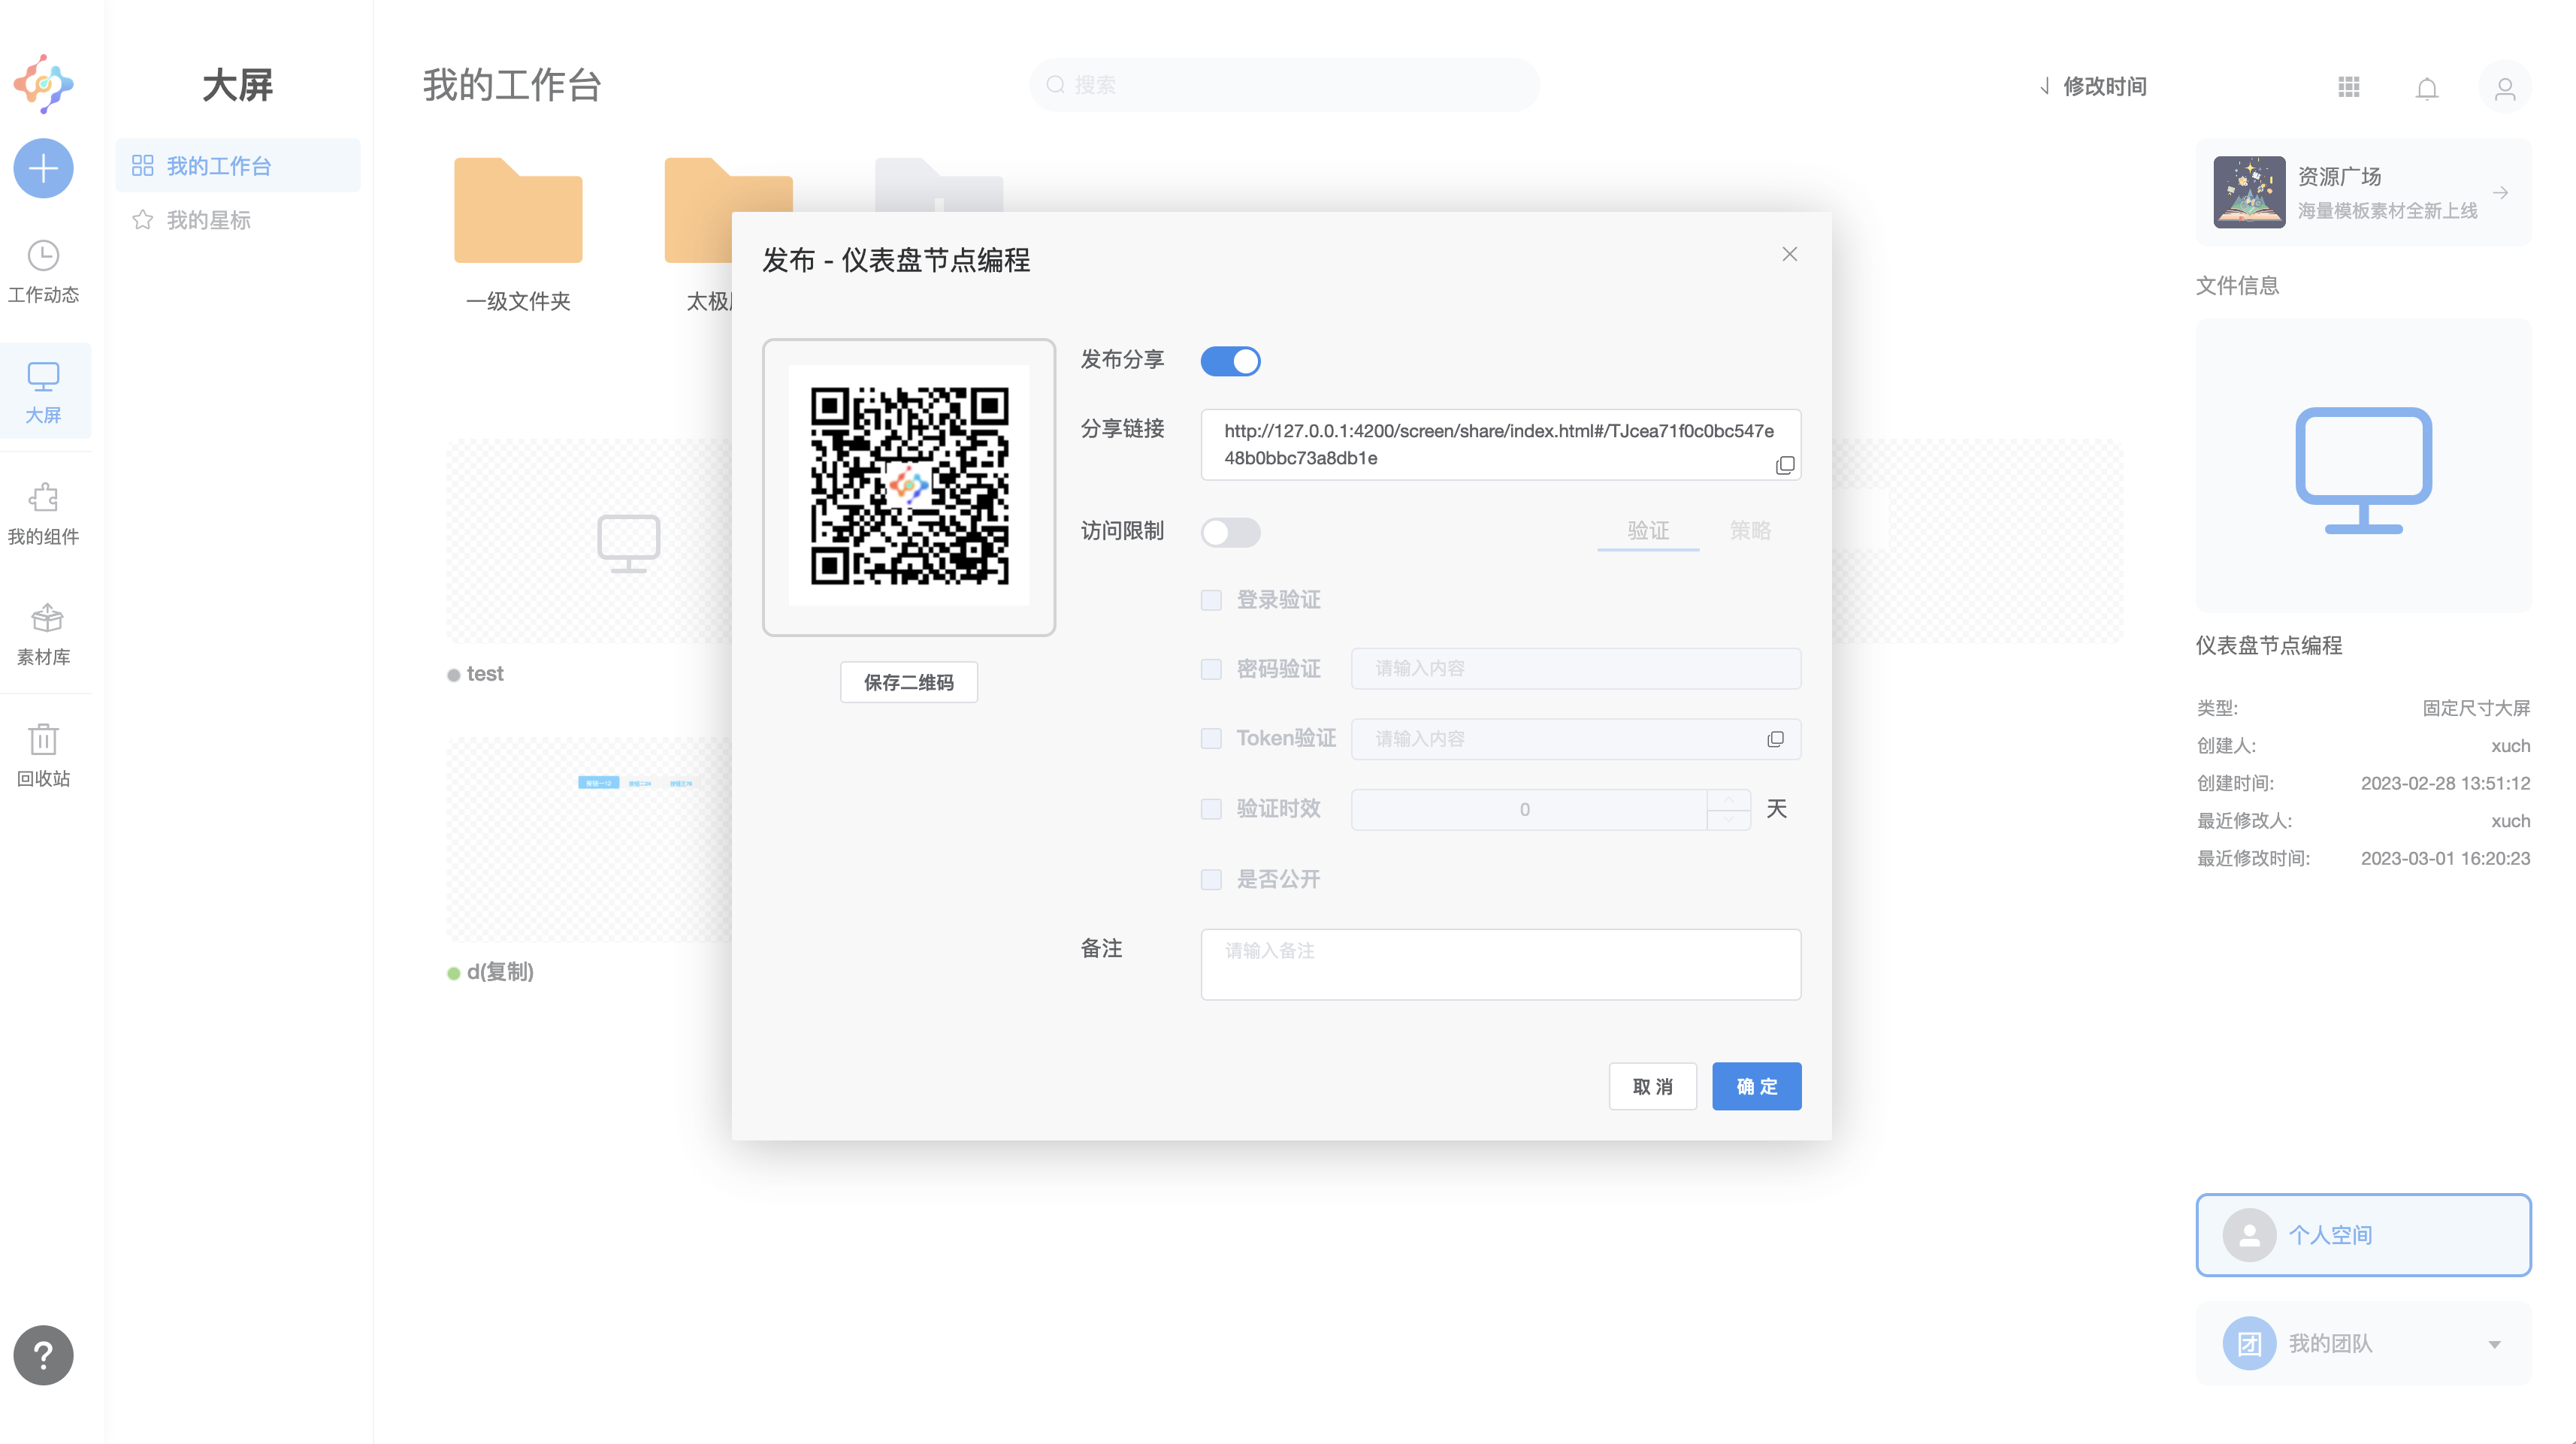
Task: Open the 回收站 trash
Action: [43, 756]
